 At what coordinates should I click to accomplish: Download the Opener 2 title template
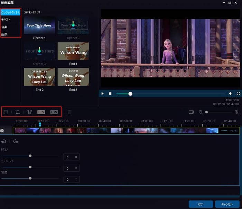[x=73, y=25]
